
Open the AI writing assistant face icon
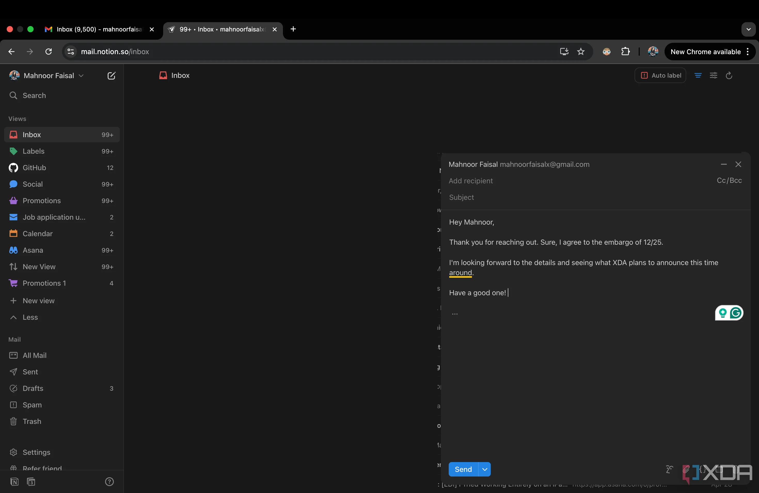tap(669, 470)
